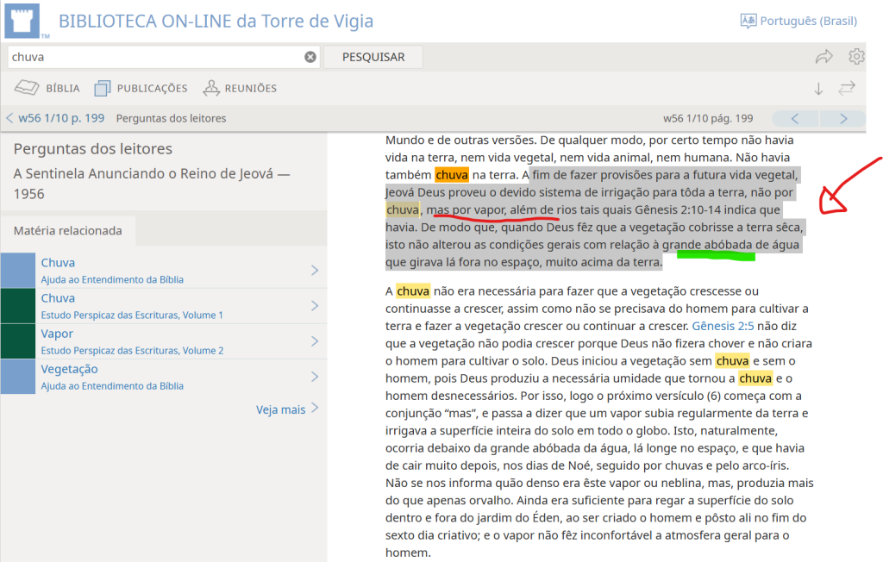The width and height of the screenshot is (883, 562).
Task: Open the Bíblia menu
Action: pos(48,88)
